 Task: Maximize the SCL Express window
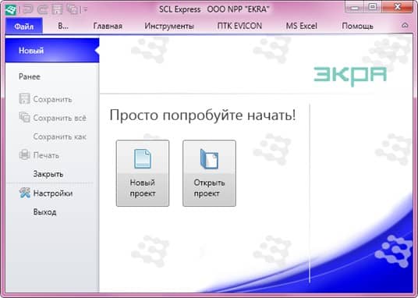click(x=374, y=7)
